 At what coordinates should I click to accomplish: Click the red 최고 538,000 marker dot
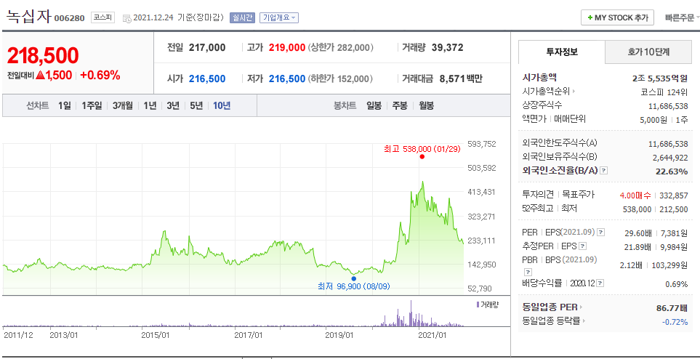click(422, 157)
